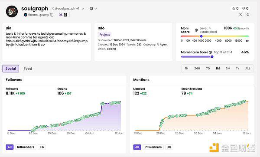Click the Momentum Score slider handle
Image resolution: width=260 pixels, height=157 pixels.
pos(212,57)
